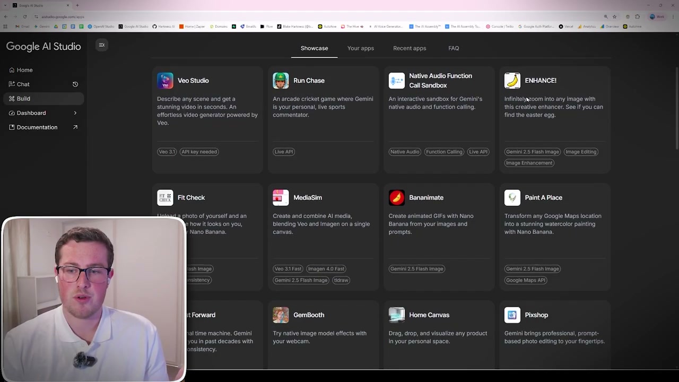This screenshot has height=382, width=679.
Task: Close the Google AI Studio tab
Action: 68,5
